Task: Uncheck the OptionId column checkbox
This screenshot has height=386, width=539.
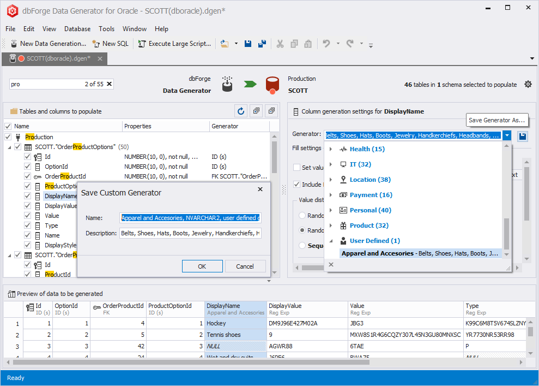Action: point(27,167)
